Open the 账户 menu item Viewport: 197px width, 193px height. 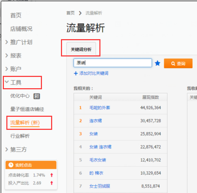[16, 69]
